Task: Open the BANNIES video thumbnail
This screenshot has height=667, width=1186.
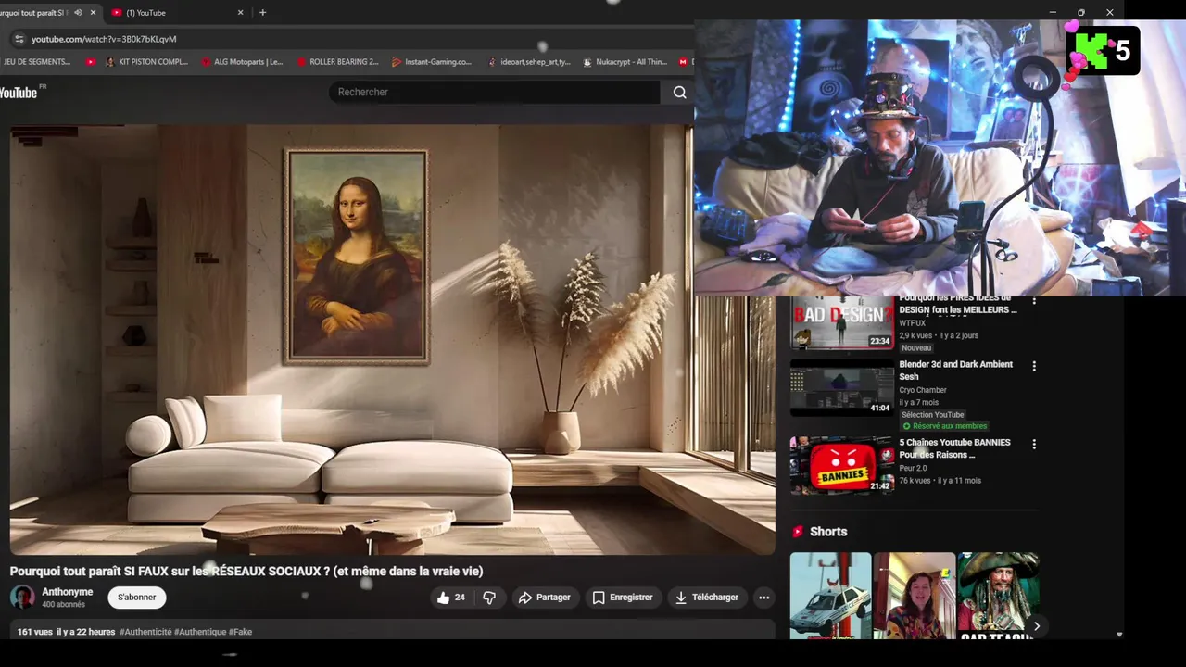Action: click(x=841, y=465)
